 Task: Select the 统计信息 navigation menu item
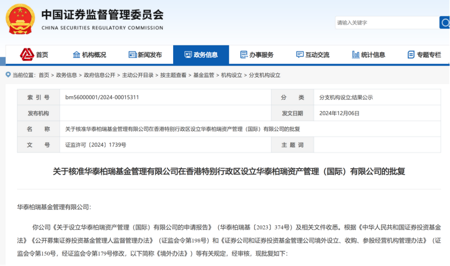click(x=373, y=55)
